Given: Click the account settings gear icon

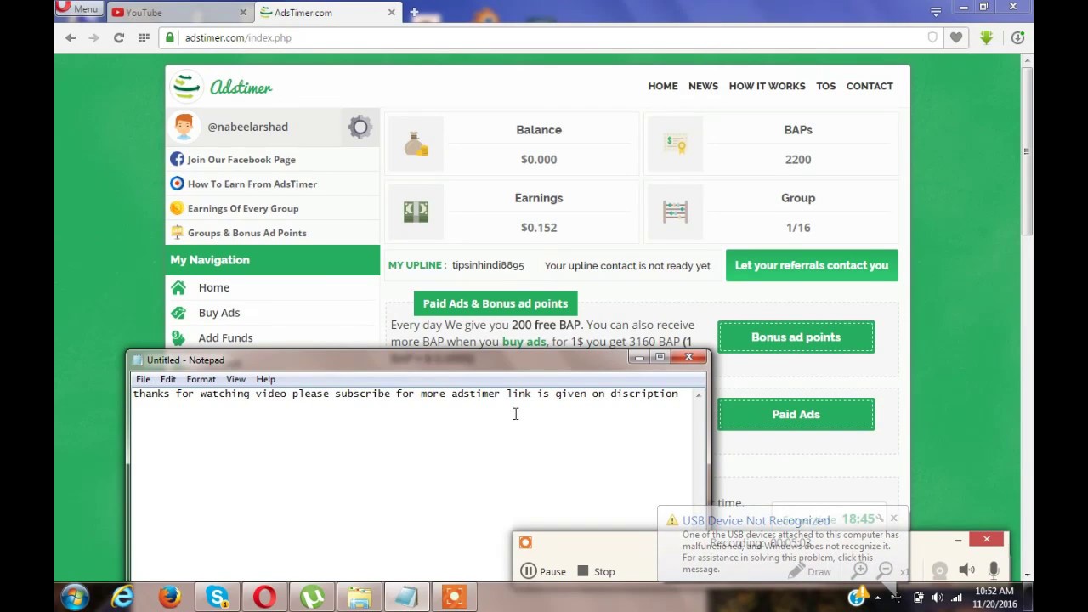Looking at the screenshot, I should coord(360,127).
